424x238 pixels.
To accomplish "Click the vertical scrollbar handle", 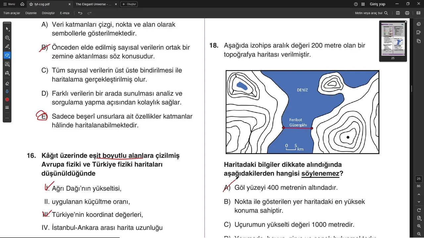I will (412, 89).
